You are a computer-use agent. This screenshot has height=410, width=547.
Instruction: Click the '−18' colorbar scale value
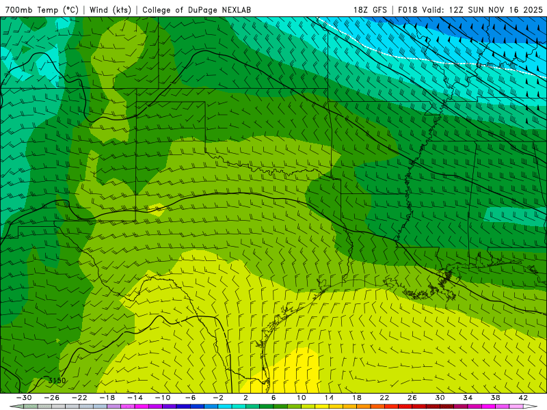pyautogui.click(x=107, y=398)
